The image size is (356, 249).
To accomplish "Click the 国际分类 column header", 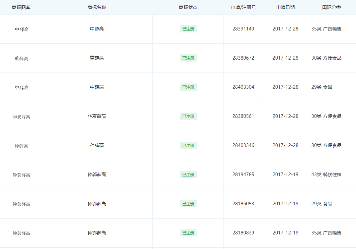I will coord(331,7).
